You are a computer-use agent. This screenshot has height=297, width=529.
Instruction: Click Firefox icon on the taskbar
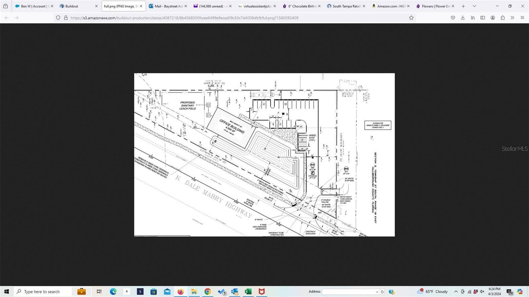[181, 291]
